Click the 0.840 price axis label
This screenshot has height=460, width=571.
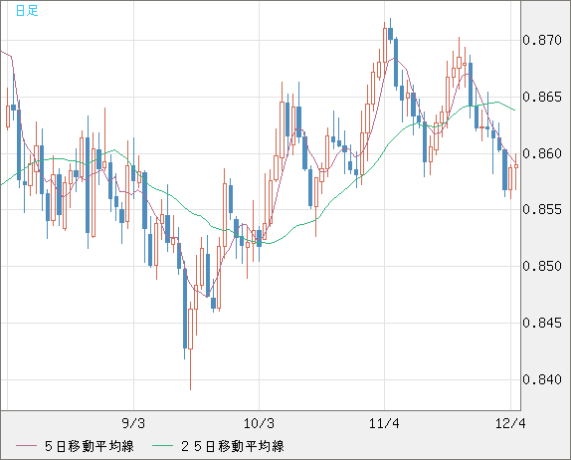tap(542, 379)
